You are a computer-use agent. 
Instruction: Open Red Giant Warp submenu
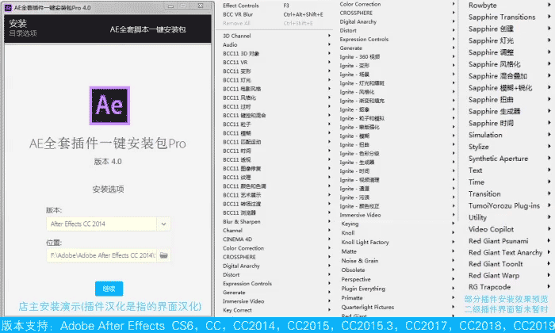(494, 275)
